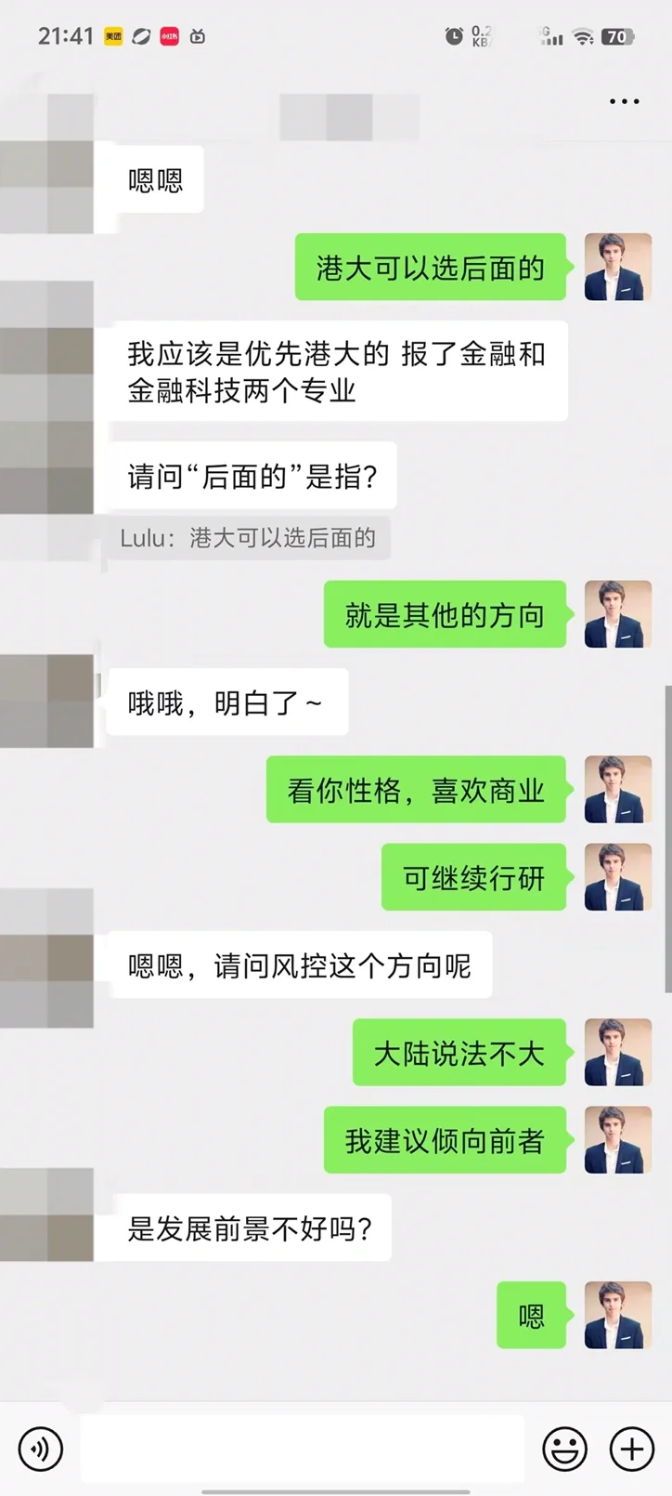Tap the avatar next to "就是其他的方向"
This screenshot has width=672, height=1496.
pos(618,614)
